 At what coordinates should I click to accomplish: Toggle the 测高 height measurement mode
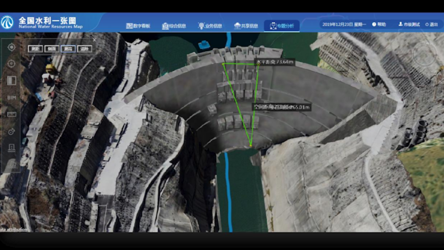point(68,49)
